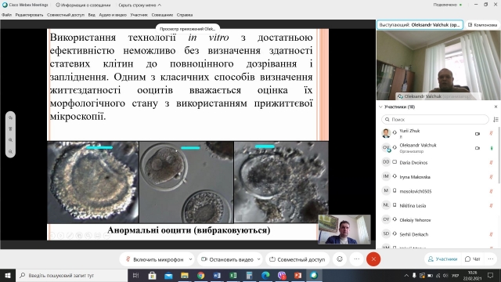Click zoom in icon on the left viewer toolbar

[x=10, y=139]
